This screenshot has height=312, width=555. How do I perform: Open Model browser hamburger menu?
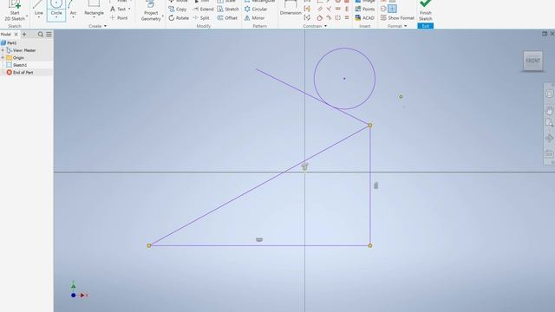pos(49,35)
